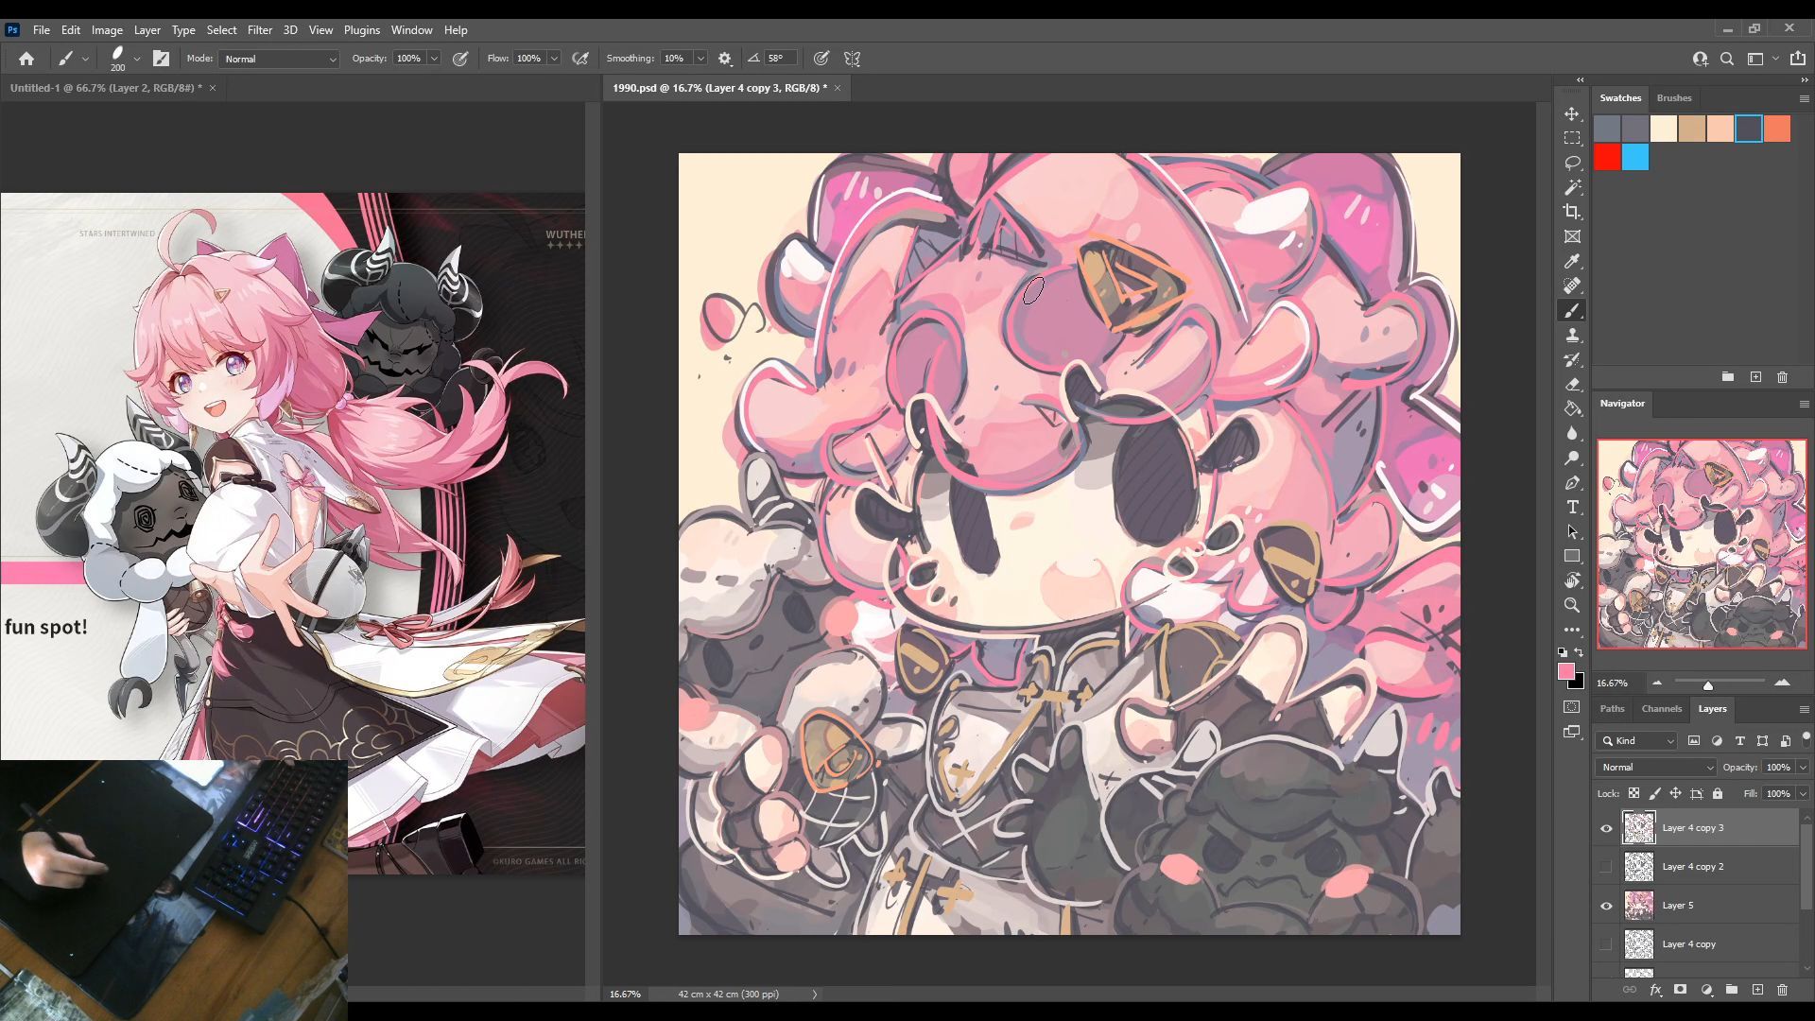Select the Blur tool

(1572, 433)
